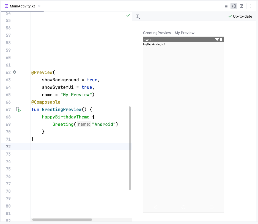Open the preview layout mode dropdown

(x=138, y=16)
